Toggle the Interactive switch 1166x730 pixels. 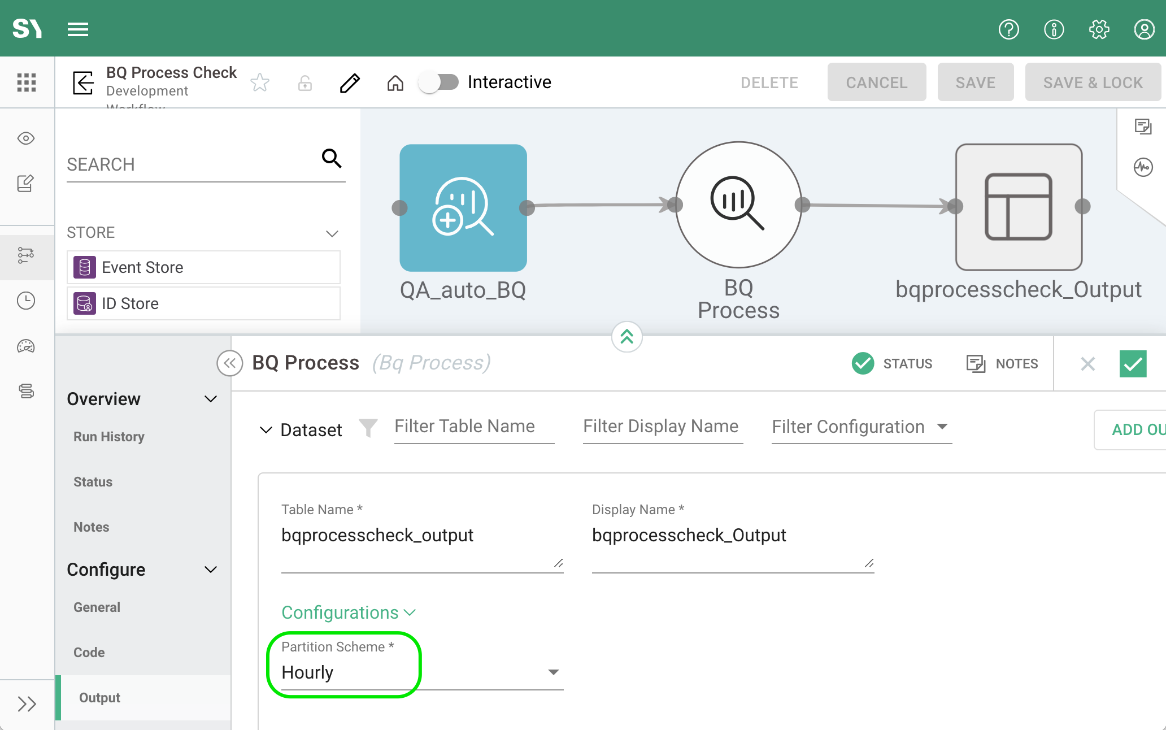pyautogui.click(x=440, y=82)
